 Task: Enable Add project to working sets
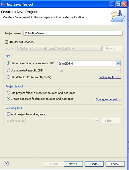click(x=9, y=114)
